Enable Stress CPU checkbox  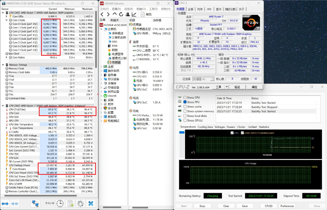[x=185, y=97]
